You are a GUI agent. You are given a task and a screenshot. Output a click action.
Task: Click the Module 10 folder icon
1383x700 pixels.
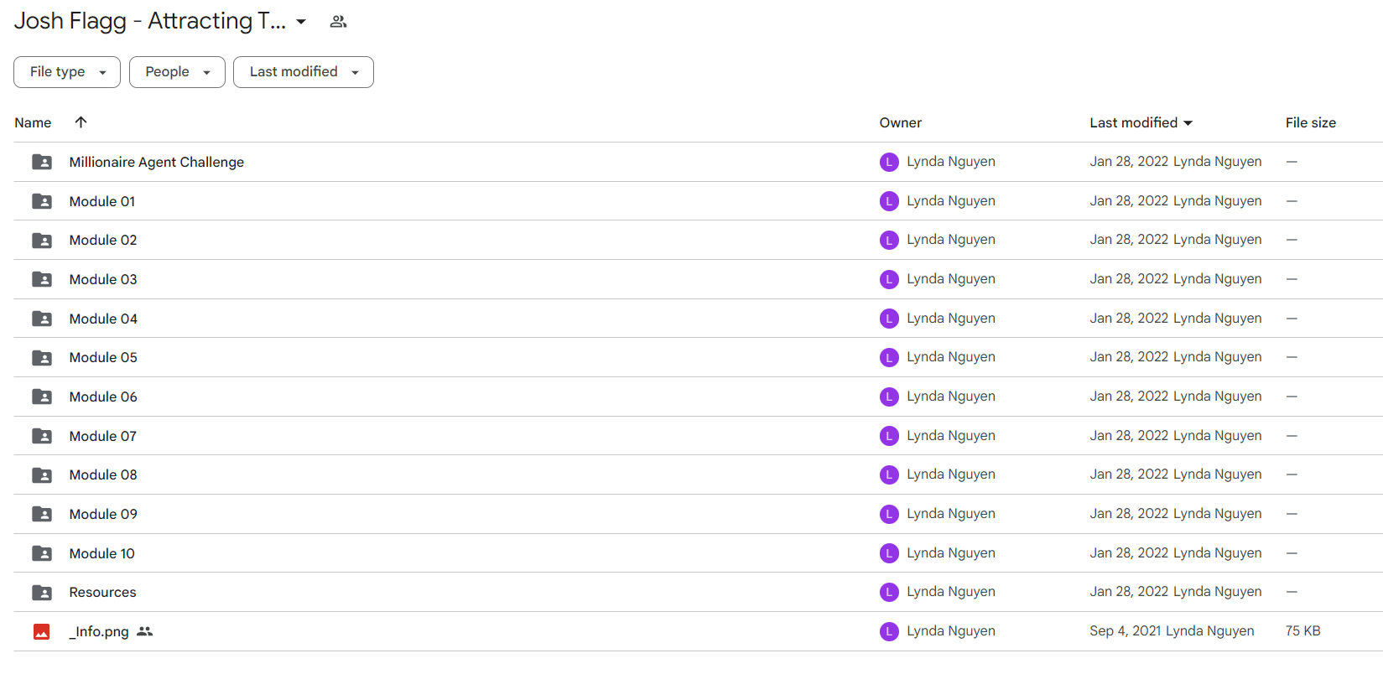[42, 553]
